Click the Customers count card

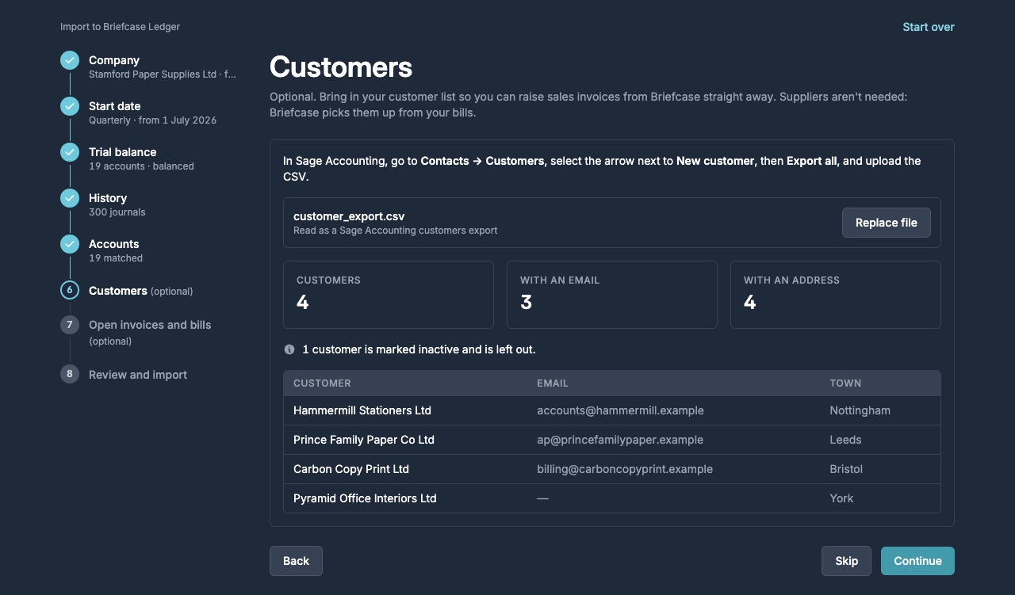389,295
